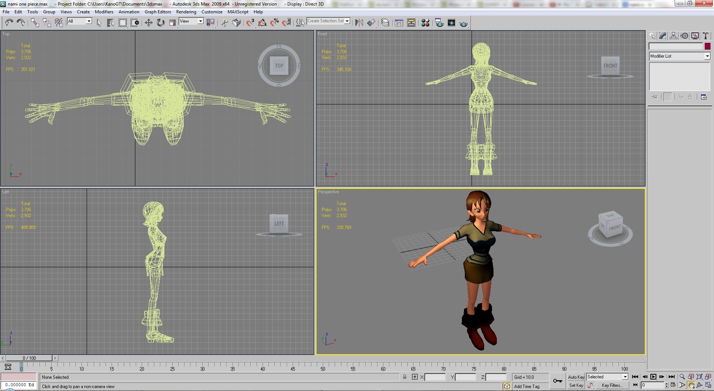Switch to the Display command panel tab
Image resolution: width=714 pixels, height=391 pixels.
pos(695,36)
